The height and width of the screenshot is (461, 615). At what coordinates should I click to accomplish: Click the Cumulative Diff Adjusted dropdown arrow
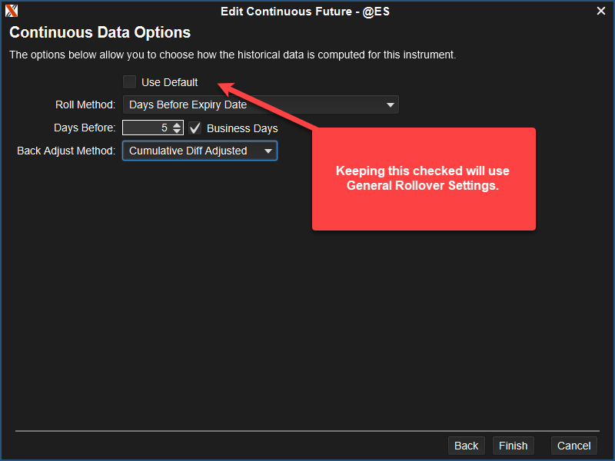pyautogui.click(x=268, y=151)
